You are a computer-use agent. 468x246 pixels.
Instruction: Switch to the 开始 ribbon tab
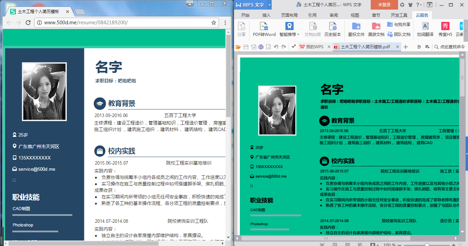point(245,15)
